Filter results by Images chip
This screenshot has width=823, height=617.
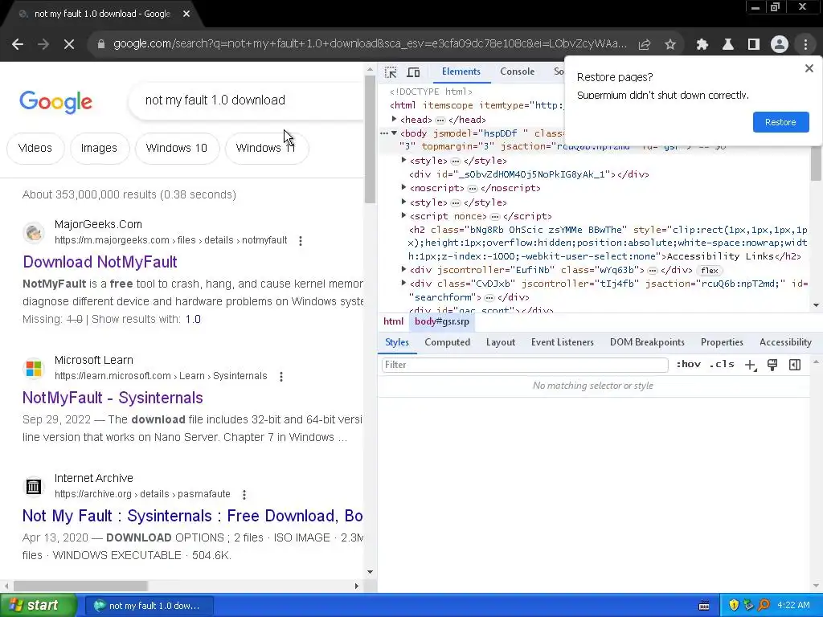click(x=99, y=148)
